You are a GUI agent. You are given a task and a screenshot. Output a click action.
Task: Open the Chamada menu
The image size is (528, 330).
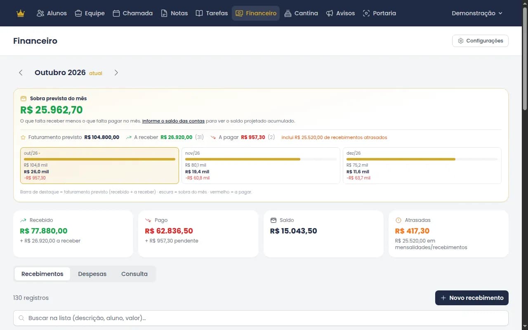coord(132,13)
